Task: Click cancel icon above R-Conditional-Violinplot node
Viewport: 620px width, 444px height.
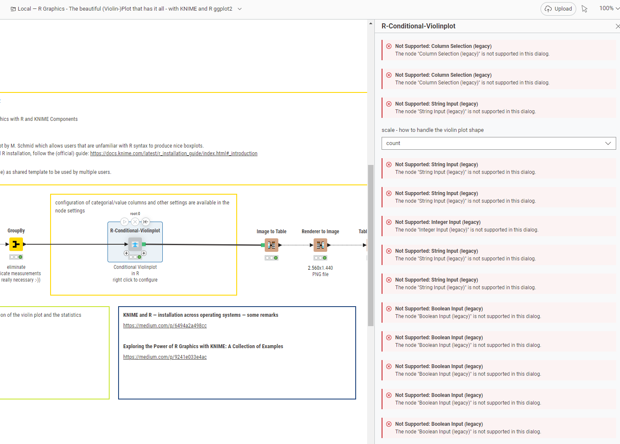Action: point(135,222)
